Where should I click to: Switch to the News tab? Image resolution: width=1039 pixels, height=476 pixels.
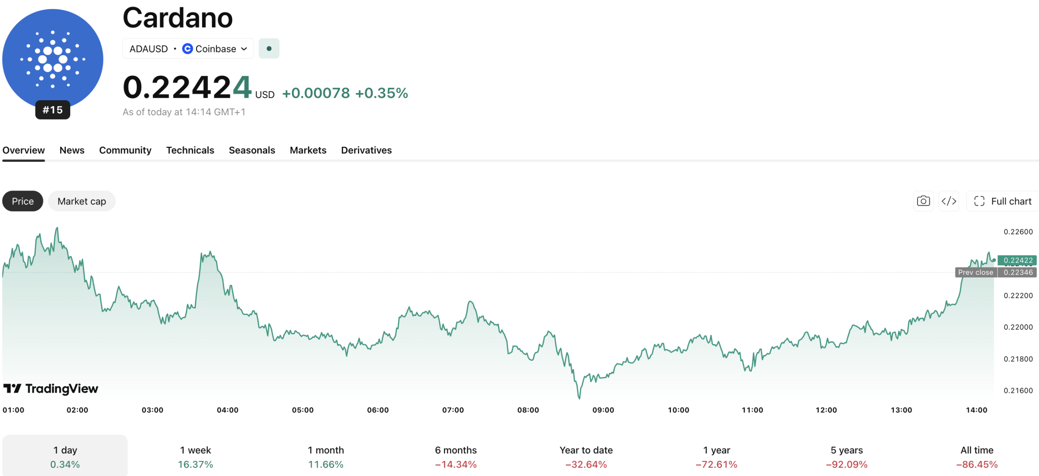point(72,150)
